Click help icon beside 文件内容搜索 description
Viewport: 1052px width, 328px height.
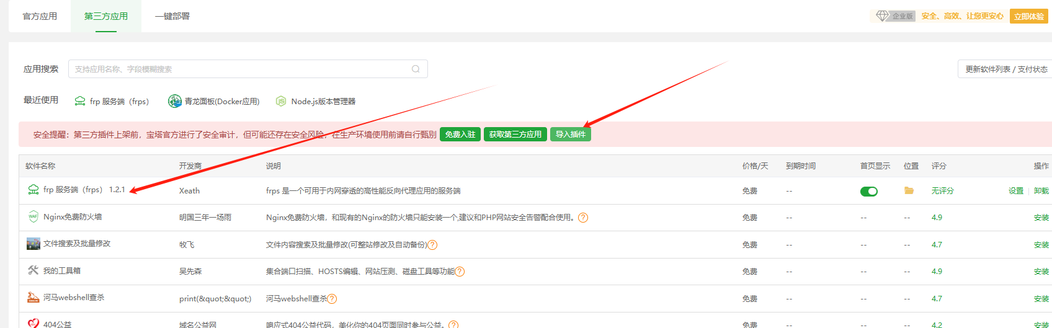(432, 245)
